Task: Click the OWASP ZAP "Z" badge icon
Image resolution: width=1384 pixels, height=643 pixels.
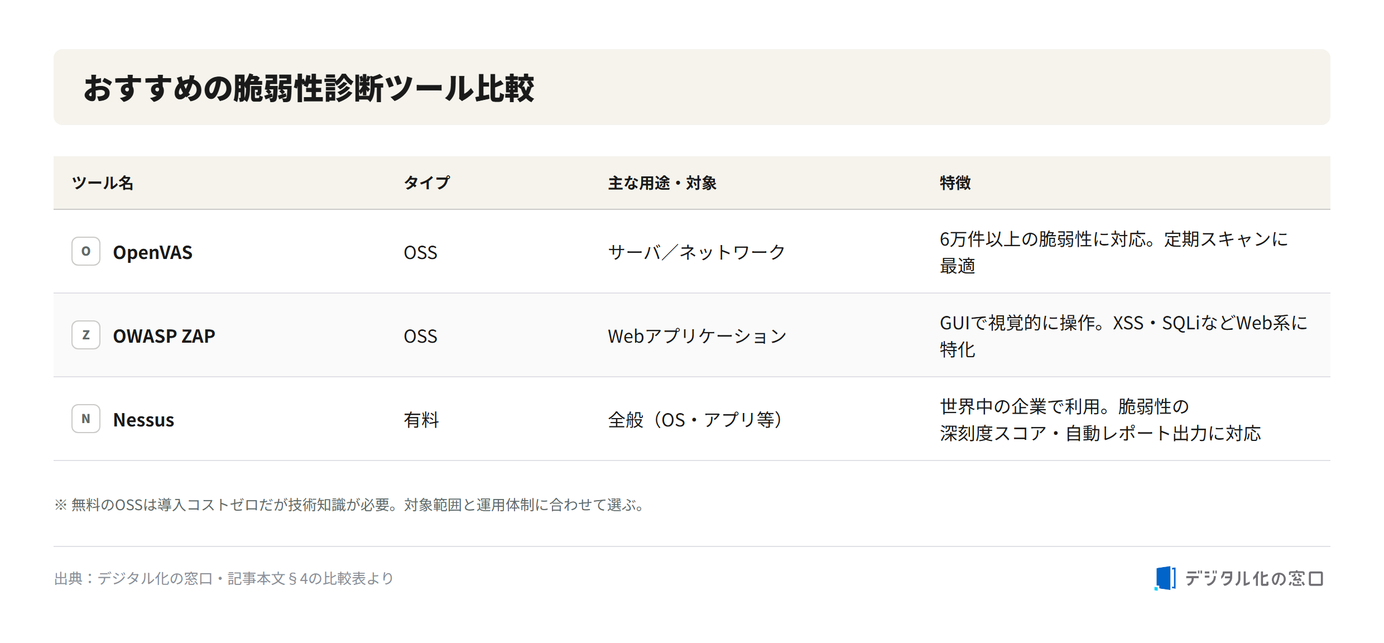Action: click(86, 335)
